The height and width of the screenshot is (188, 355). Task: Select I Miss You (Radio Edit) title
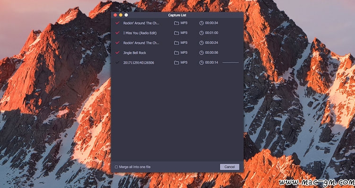click(x=140, y=33)
